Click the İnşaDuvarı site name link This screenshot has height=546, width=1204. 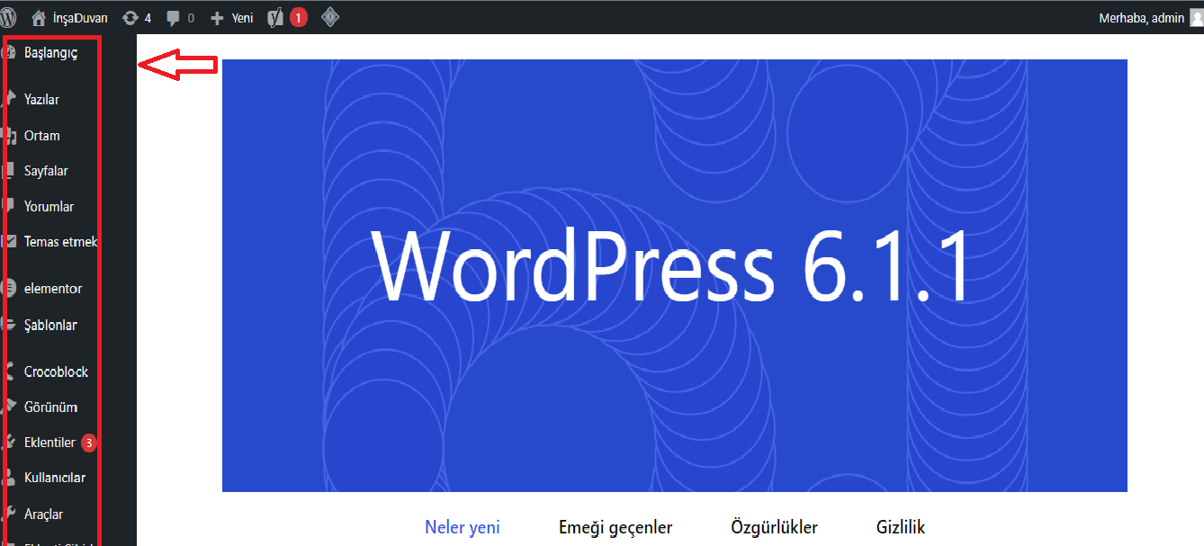click(81, 17)
